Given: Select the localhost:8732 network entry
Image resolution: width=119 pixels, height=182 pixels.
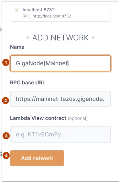Looking at the screenshot, I should 60,13.
